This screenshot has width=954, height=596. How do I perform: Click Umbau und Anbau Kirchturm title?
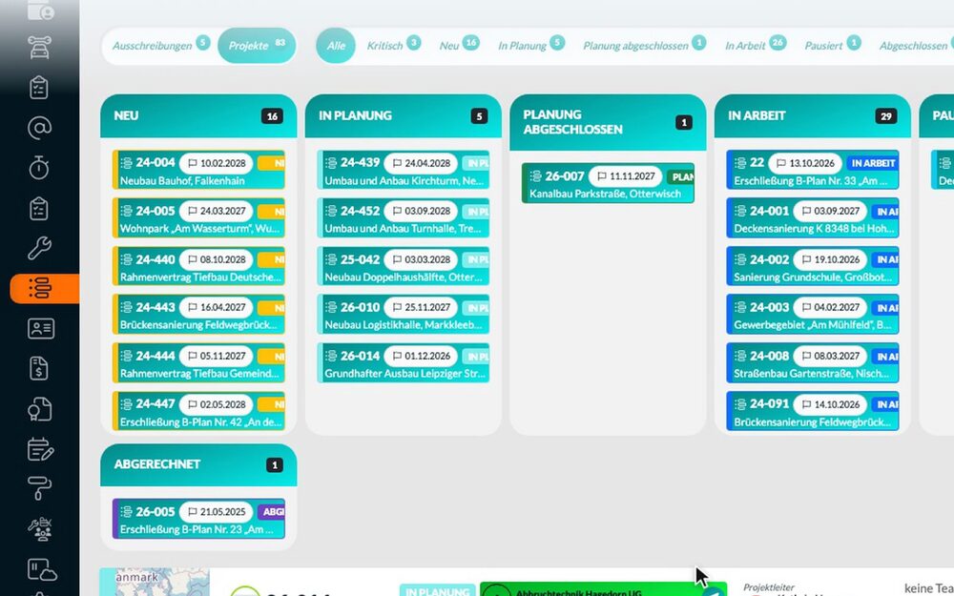(x=404, y=181)
